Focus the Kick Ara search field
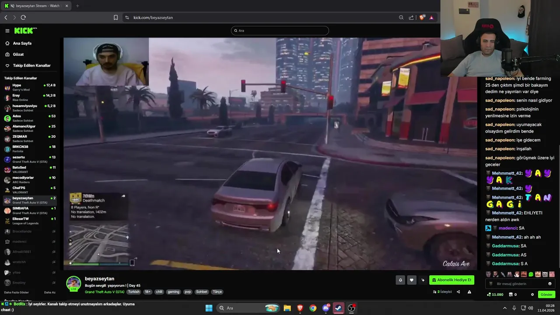The image size is (560, 315). (280, 31)
